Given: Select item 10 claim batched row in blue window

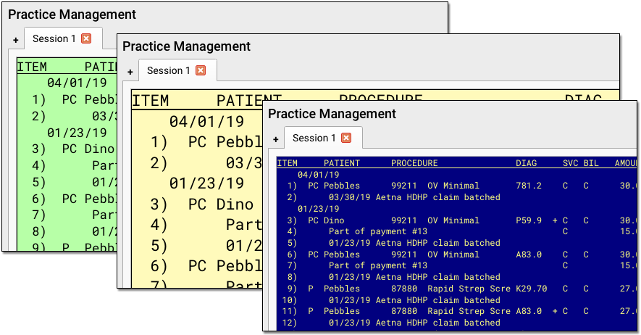Looking at the screenshot, I should click(x=456, y=300).
